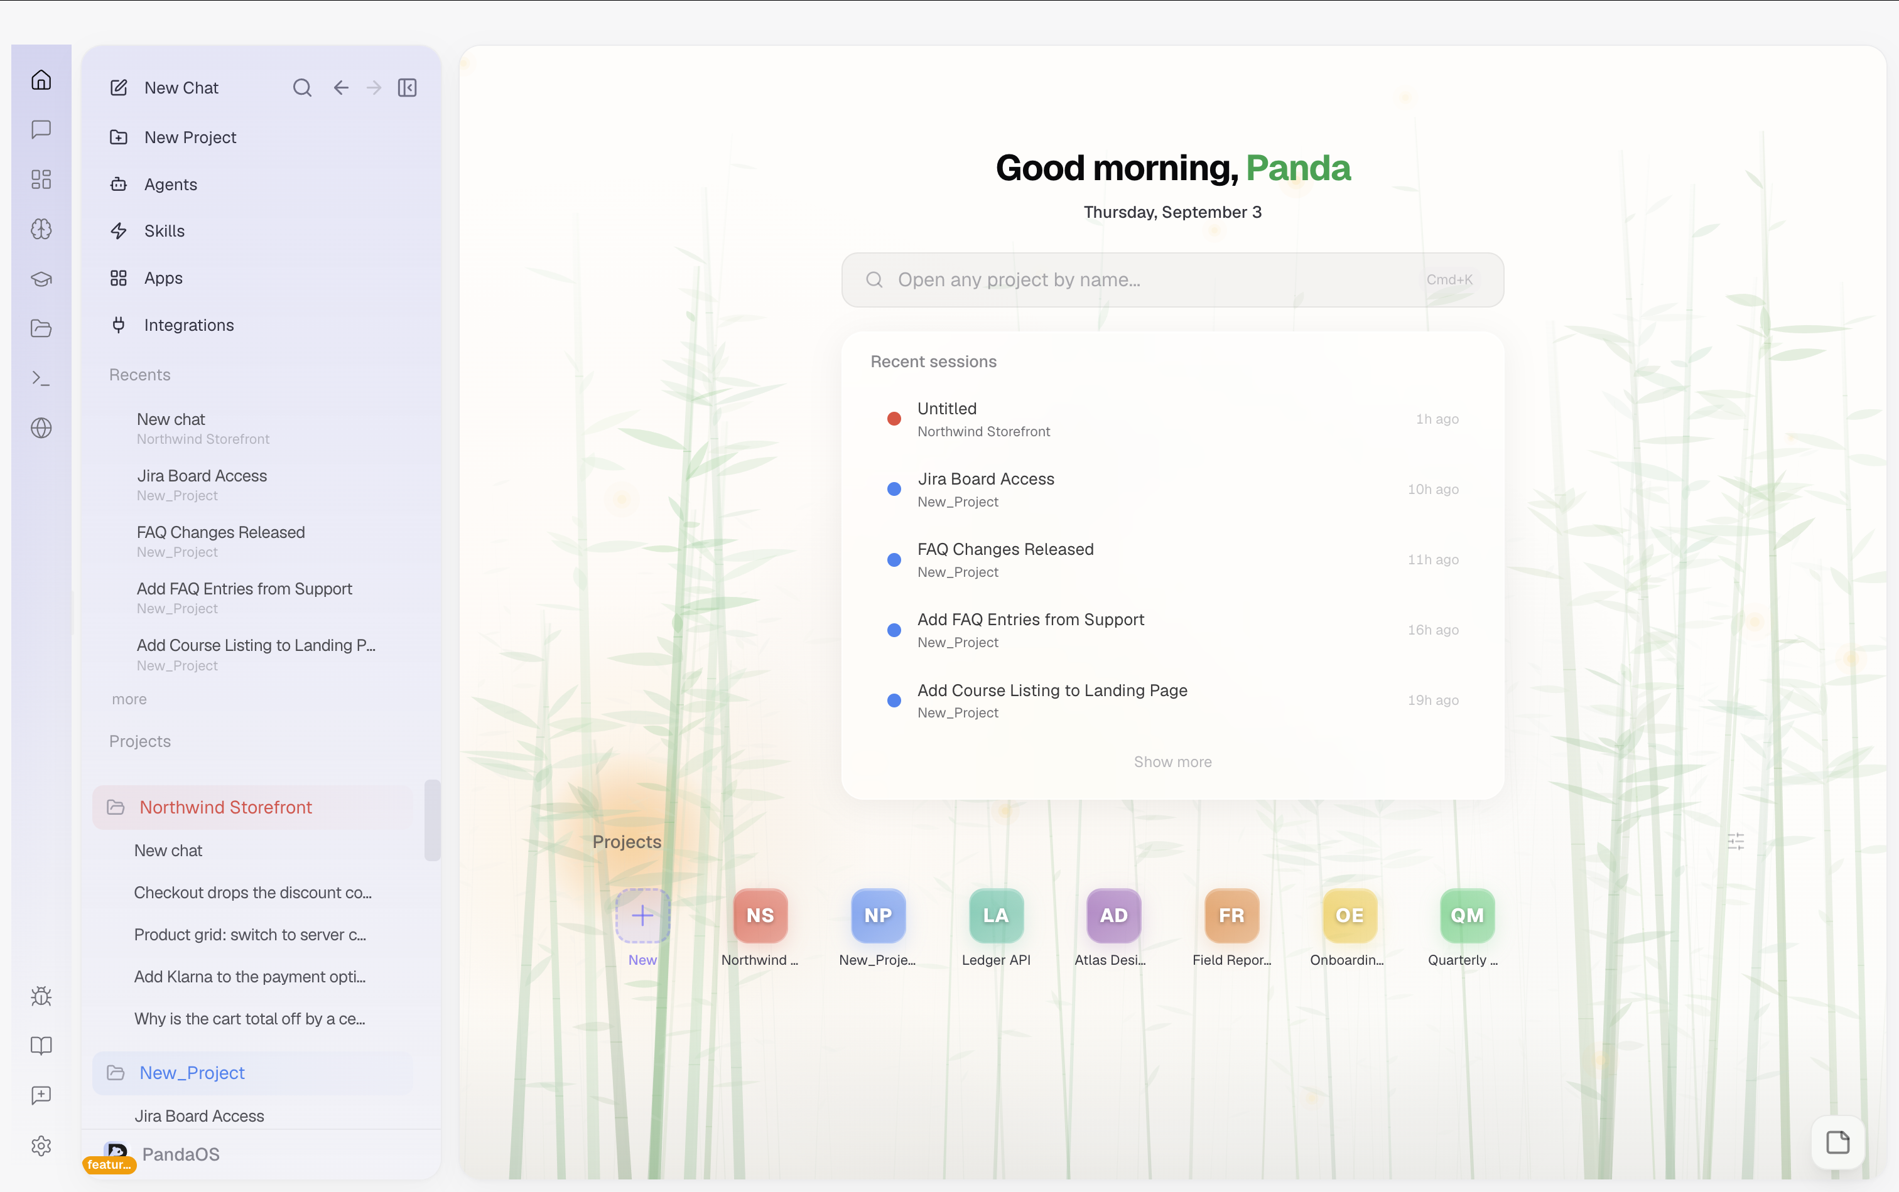Open the LA Ledger API project tile
Screen dimensions: 1899x1192
996,916
